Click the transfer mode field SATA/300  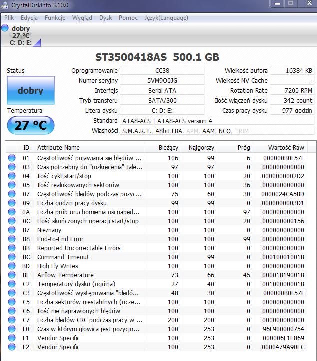[x=162, y=100]
